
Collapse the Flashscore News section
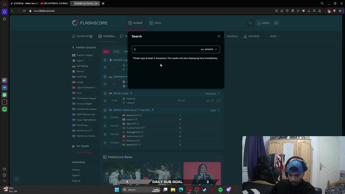[x=219, y=157]
